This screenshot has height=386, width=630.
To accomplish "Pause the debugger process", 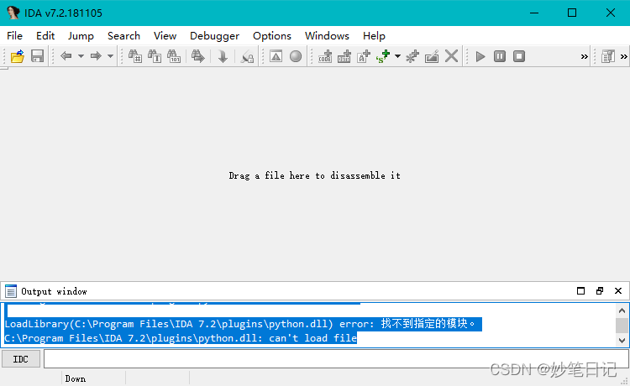I will pyautogui.click(x=500, y=56).
